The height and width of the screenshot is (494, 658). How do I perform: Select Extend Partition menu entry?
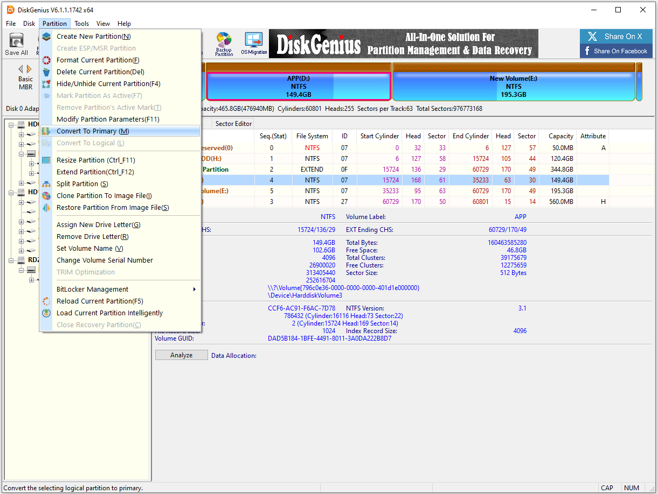[x=120, y=172]
